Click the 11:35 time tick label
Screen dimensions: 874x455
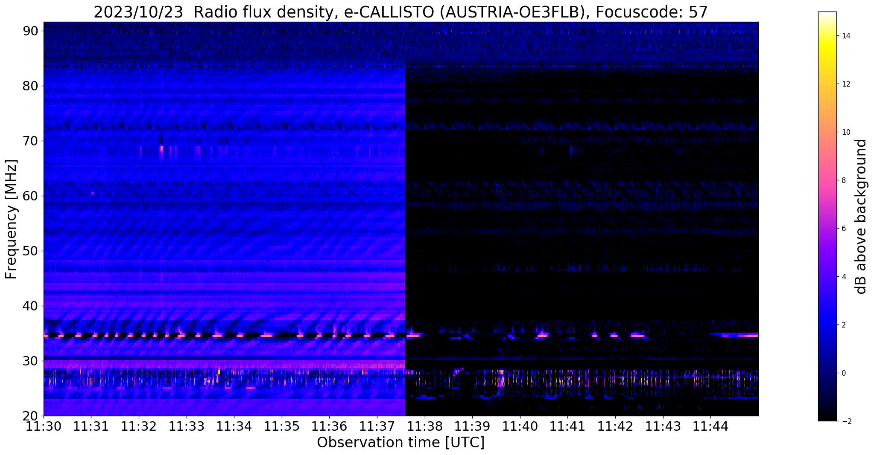(x=282, y=426)
